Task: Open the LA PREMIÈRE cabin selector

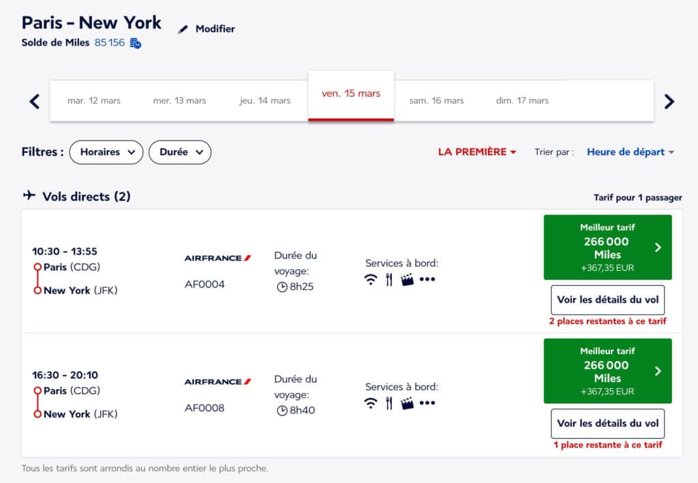Action: 477,152
